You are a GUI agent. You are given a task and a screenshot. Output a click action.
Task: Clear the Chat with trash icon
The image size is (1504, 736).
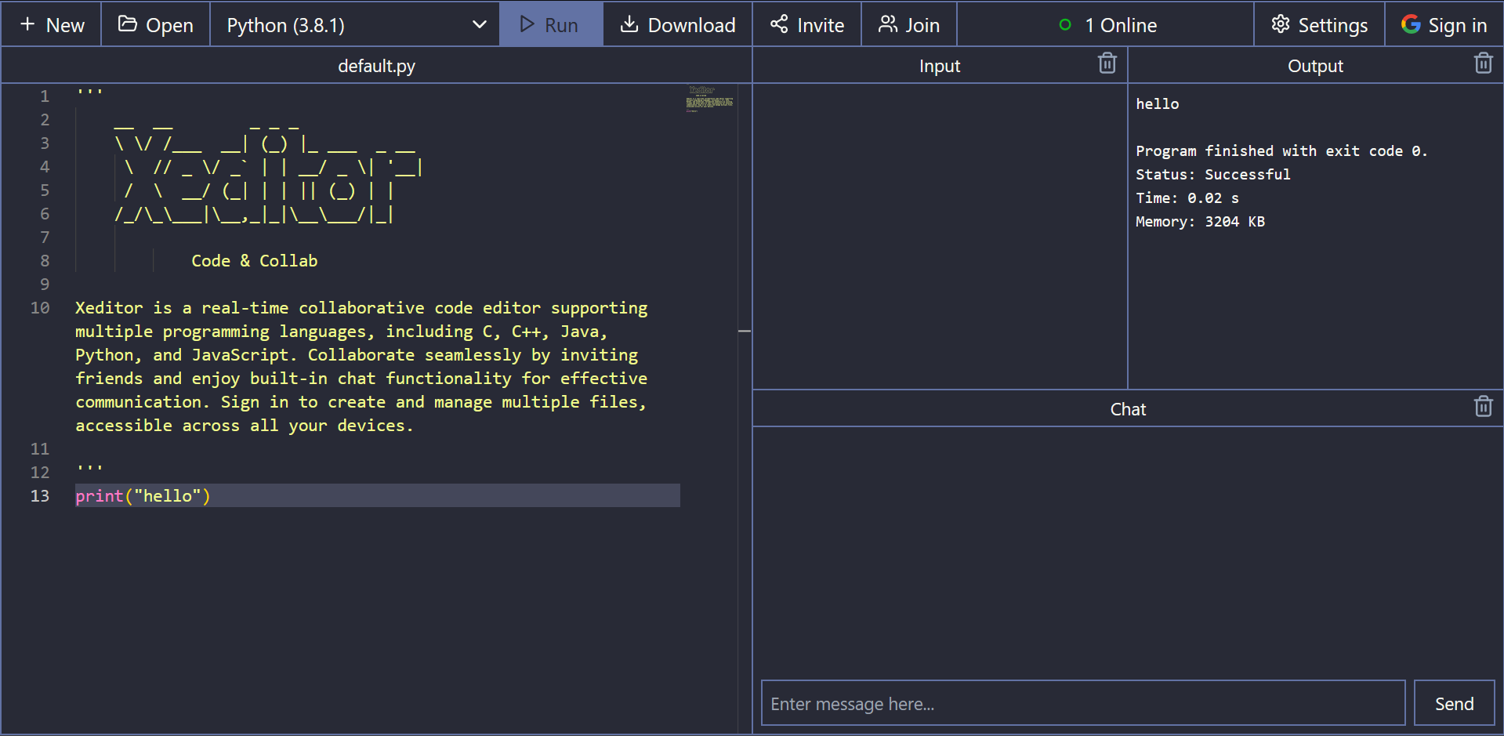pyautogui.click(x=1483, y=407)
